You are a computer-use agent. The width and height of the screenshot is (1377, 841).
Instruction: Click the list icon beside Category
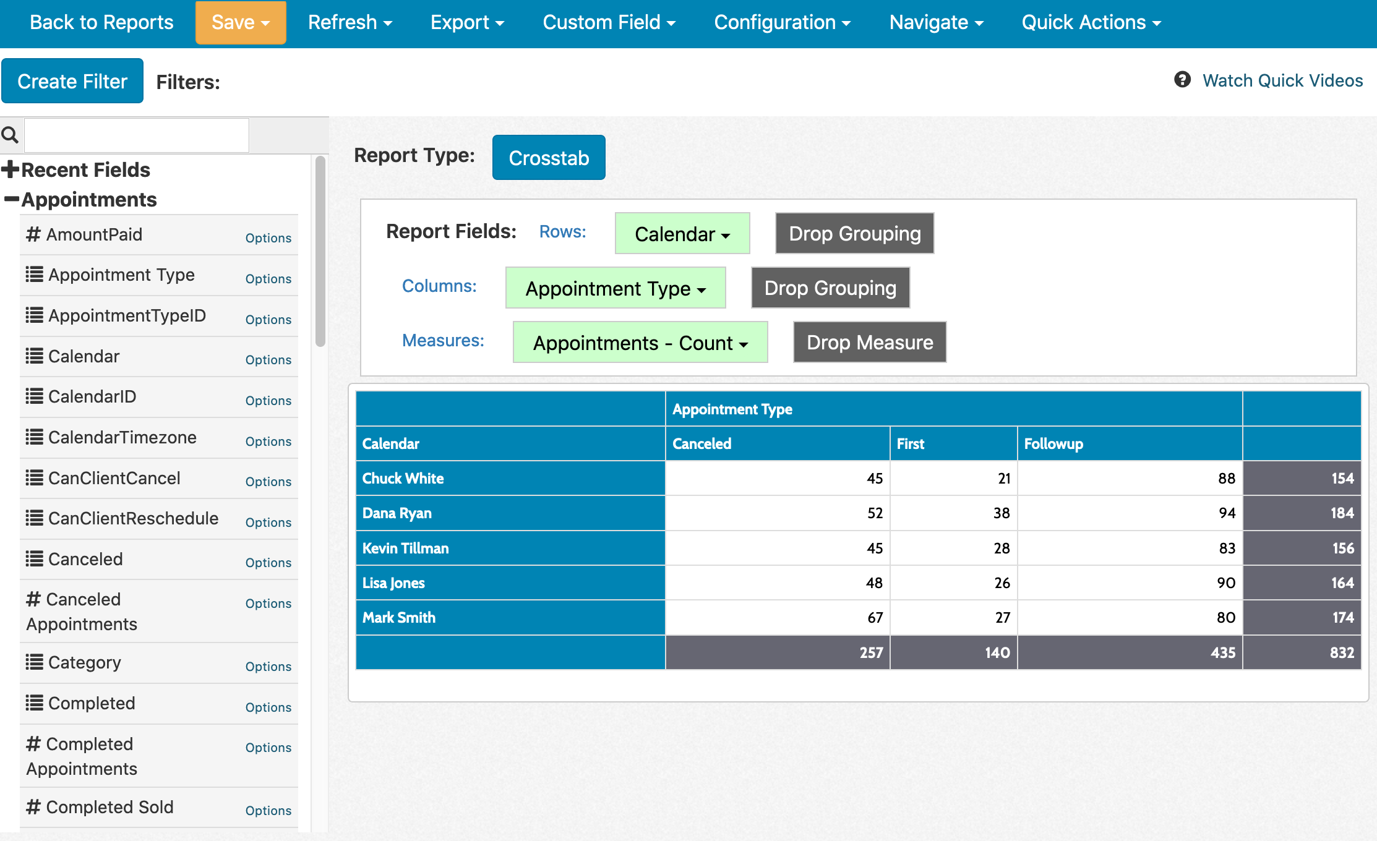(x=35, y=662)
